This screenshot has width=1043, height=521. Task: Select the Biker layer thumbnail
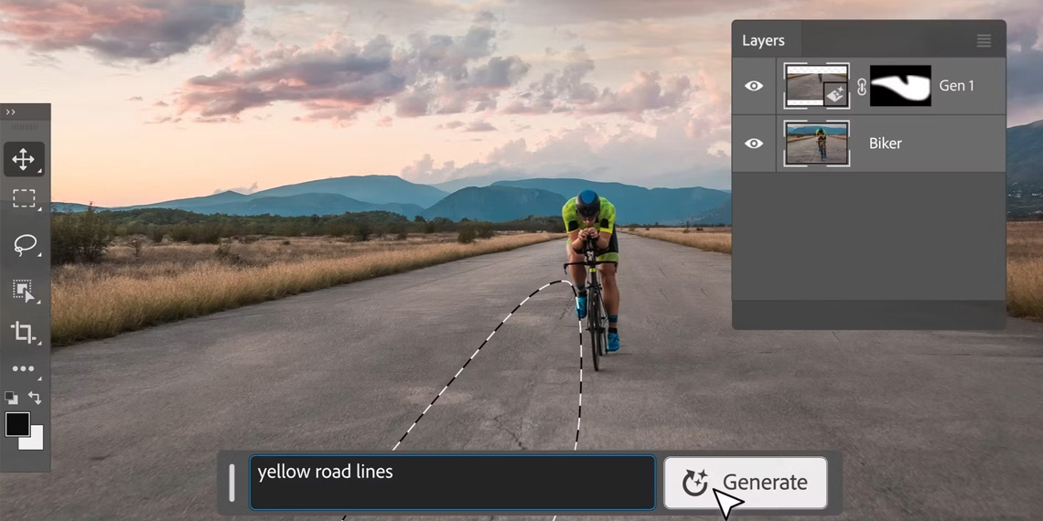(x=817, y=144)
